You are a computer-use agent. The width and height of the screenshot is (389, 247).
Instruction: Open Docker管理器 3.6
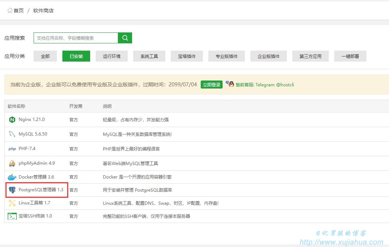coord(36,177)
